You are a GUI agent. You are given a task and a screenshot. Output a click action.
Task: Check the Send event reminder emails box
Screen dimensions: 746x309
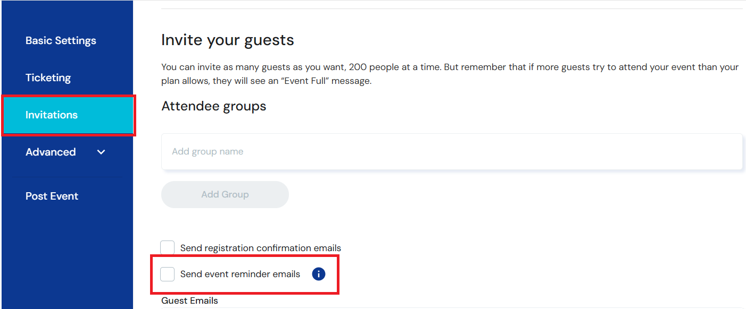tap(167, 274)
